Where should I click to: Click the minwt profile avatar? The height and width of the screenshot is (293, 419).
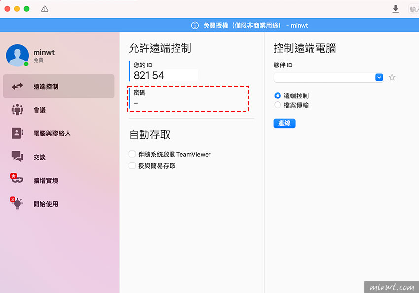pos(17,56)
